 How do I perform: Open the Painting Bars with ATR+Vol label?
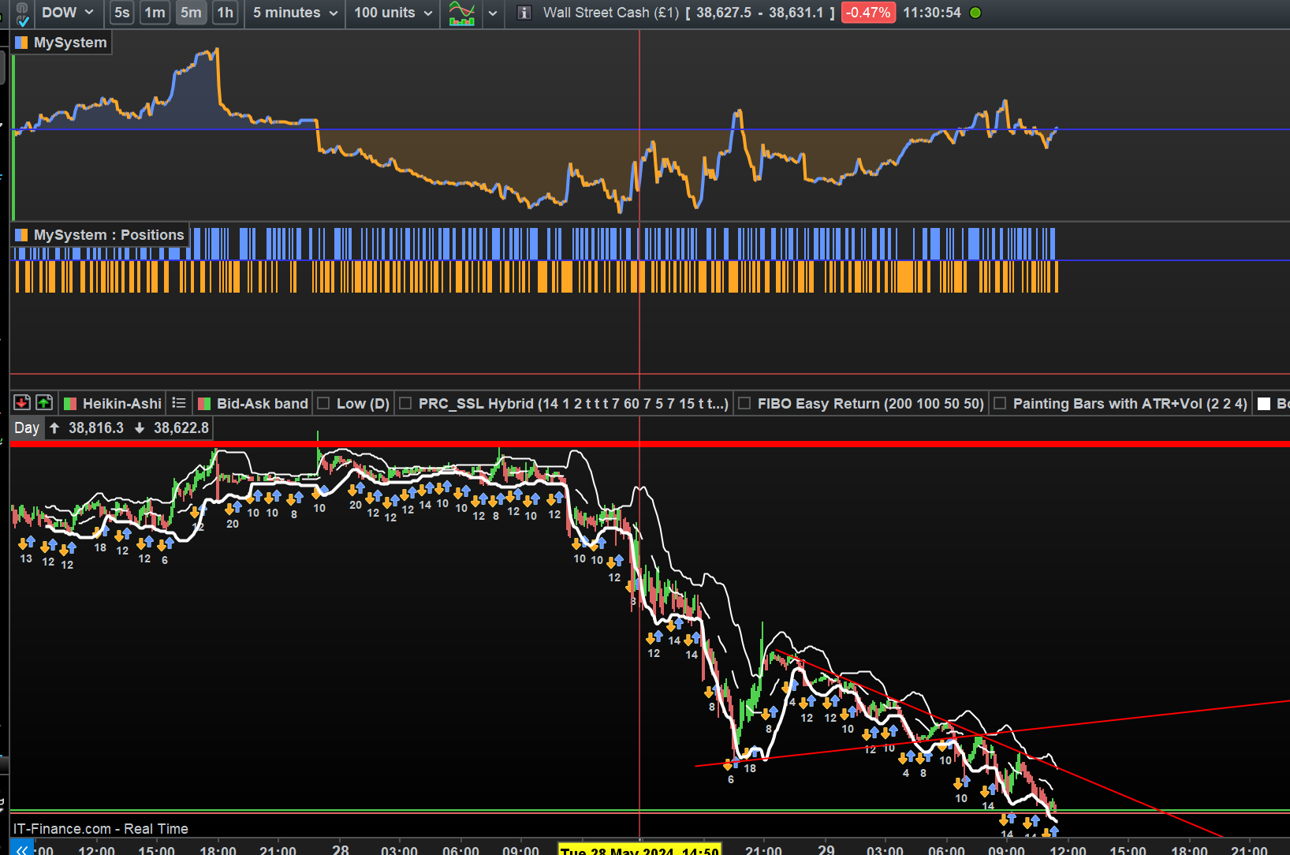point(1130,404)
